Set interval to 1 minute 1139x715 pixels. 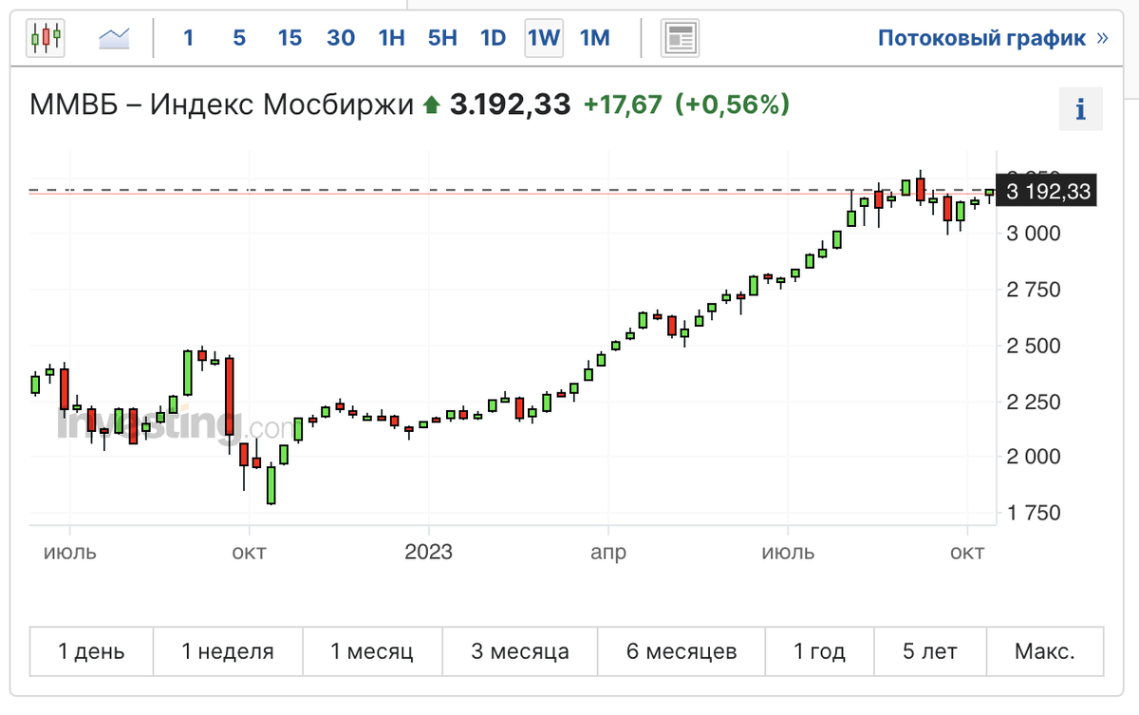[x=189, y=39]
